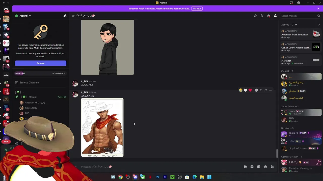This screenshot has width=323, height=181.
Task: Open Boost Goal progress bar
Action: point(40,73)
